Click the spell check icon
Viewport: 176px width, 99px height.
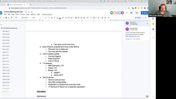tap(9, 18)
